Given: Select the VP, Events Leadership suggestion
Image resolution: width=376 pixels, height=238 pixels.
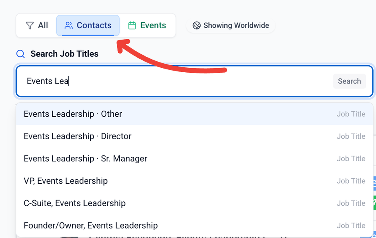Looking at the screenshot, I should [x=66, y=181].
